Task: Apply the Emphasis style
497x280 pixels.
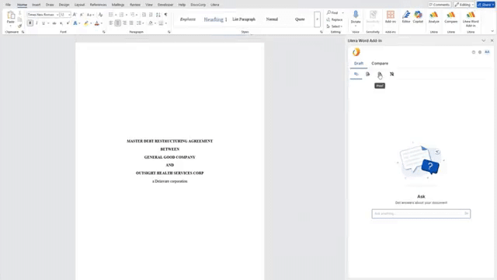Action: 188,19
